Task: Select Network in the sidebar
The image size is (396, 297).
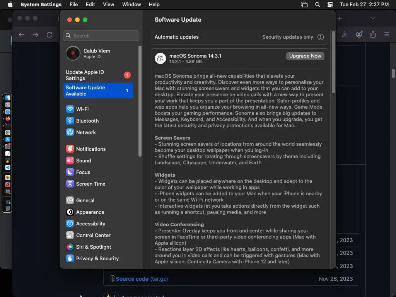Action: [x=81, y=132]
